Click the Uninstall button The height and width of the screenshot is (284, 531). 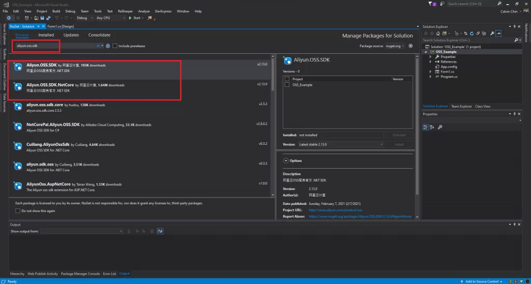[x=399, y=135]
